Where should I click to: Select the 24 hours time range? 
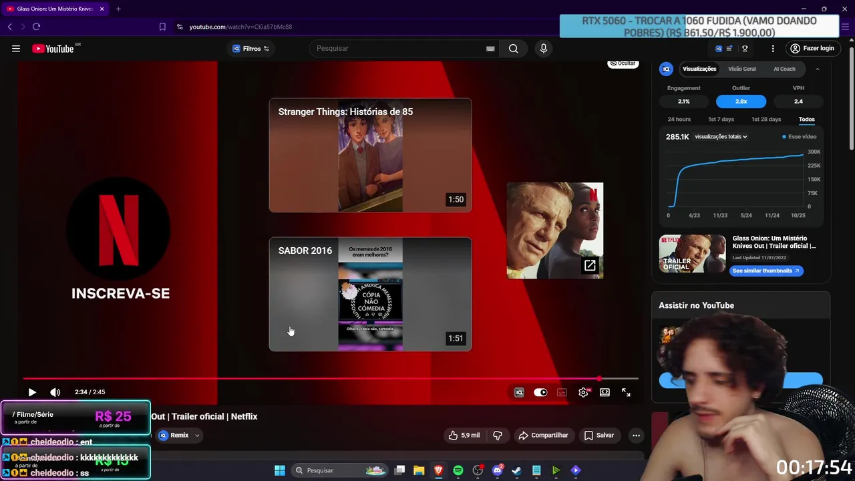pyautogui.click(x=679, y=120)
